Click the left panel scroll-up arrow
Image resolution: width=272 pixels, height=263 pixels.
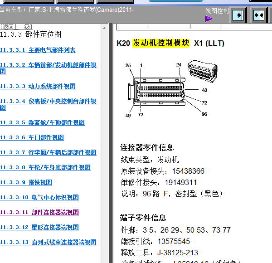[104, 28]
